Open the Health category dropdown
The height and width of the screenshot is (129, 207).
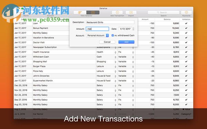(106, 52)
